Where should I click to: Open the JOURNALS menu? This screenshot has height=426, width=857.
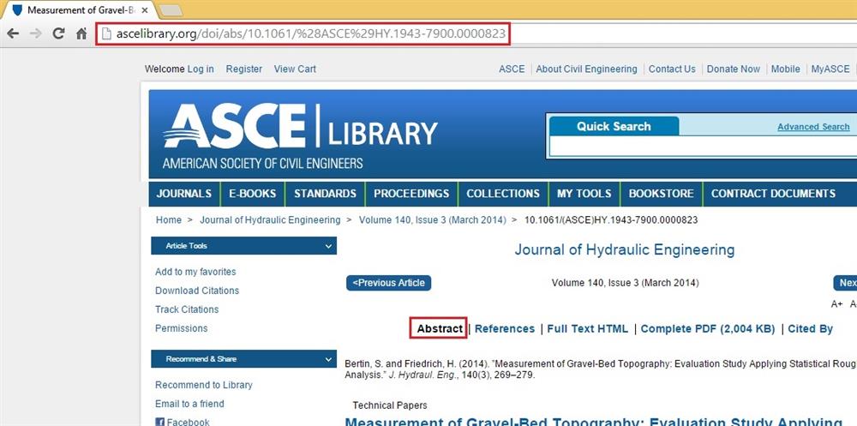click(x=183, y=194)
